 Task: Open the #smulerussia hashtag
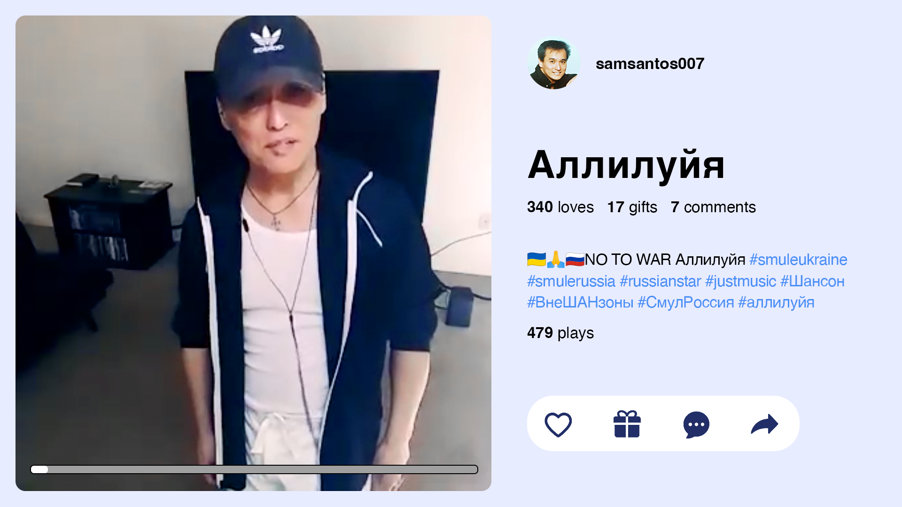[x=571, y=281]
